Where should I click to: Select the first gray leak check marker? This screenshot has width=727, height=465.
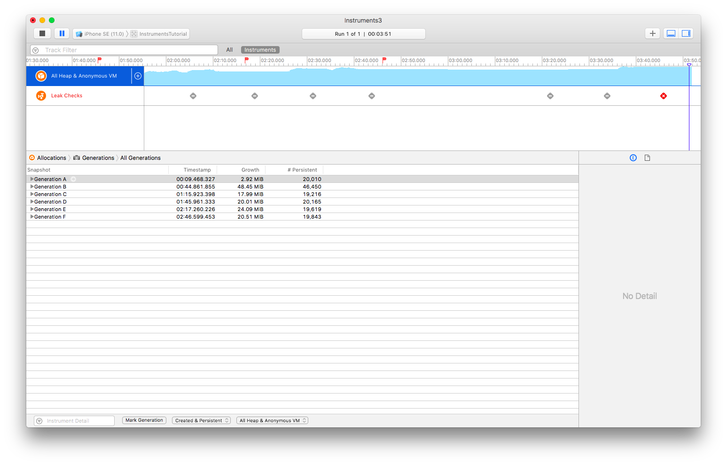pos(193,96)
